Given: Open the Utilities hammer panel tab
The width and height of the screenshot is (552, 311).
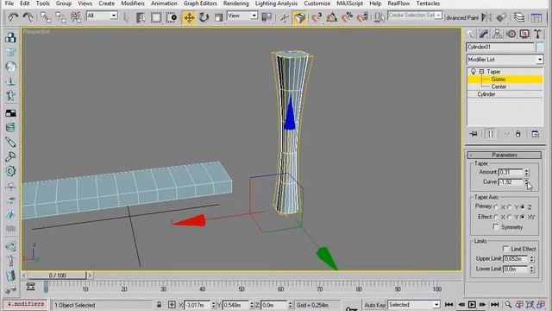Looking at the screenshot, I should tap(537, 34).
